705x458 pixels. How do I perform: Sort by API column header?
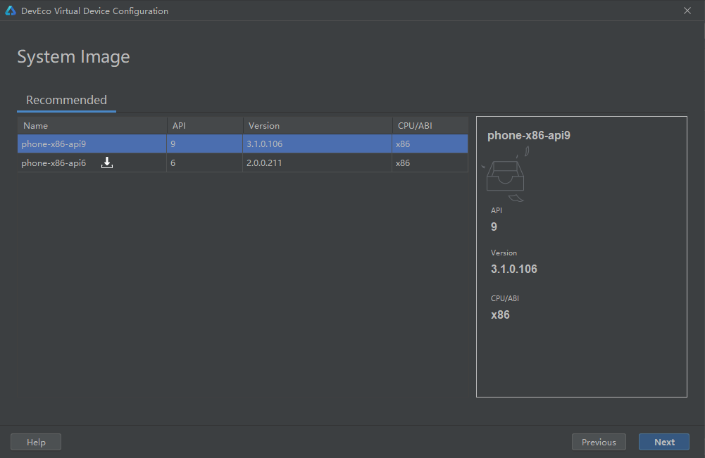point(205,126)
